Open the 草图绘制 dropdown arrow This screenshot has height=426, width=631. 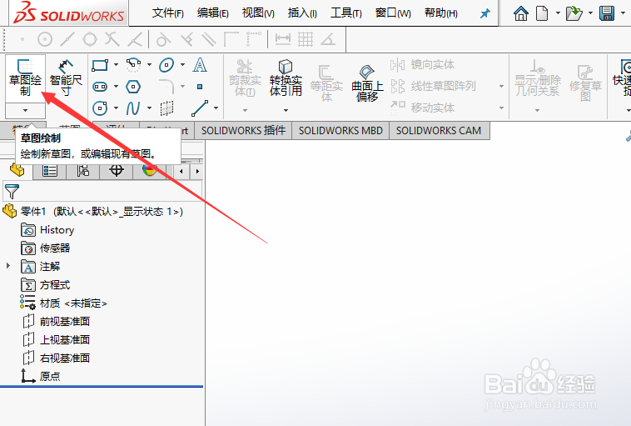pyautogui.click(x=25, y=110)
